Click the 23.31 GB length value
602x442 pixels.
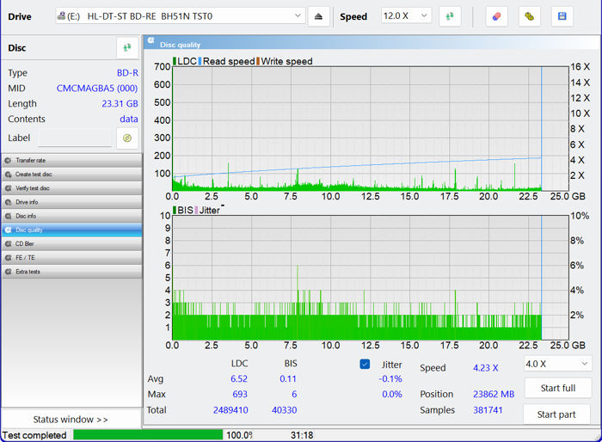(x=120, y=104)
